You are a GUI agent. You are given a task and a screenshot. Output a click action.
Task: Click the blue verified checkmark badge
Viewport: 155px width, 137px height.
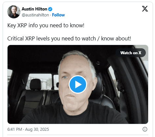click(50, 9)
